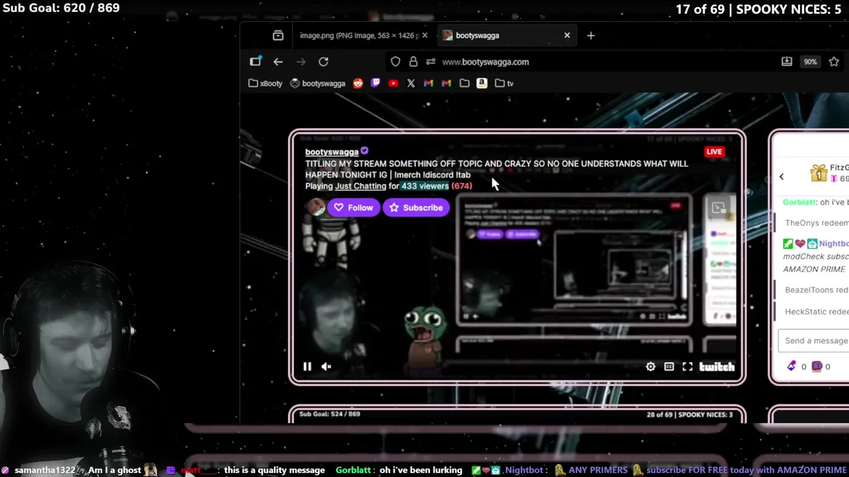Viewport: 849px width, 477px height.
Task: Click the gift leaderboard icon in chat
Action: [818, 173]
